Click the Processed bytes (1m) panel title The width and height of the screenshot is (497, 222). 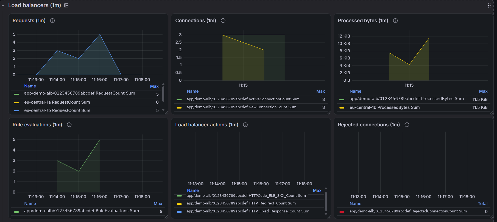(363, 21)
